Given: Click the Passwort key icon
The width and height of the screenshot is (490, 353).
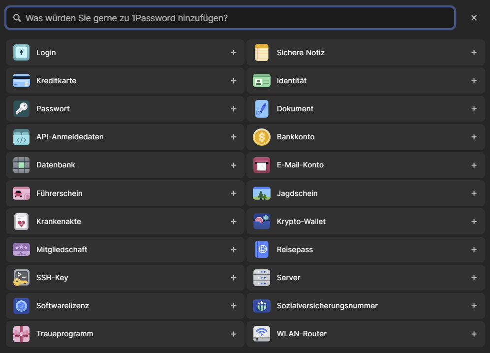Looking at the screenshot, I should [21, 109].
